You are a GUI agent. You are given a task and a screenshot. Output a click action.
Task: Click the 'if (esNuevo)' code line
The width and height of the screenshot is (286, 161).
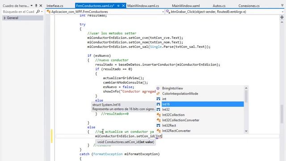(99, 55)
